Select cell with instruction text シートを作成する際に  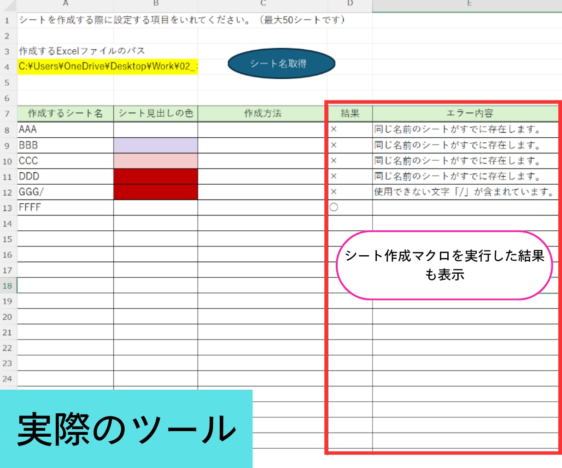click(x=65, y=20)
